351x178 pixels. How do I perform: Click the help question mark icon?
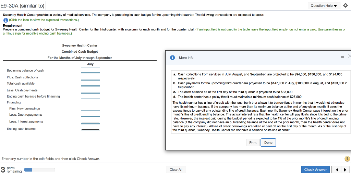coord(347,159)
